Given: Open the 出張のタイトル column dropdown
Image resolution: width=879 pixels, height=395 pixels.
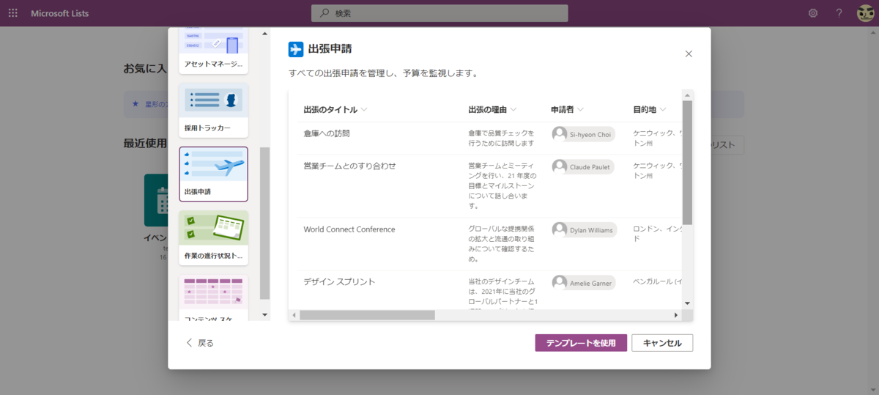Looking at the screenshot, I should click(x=364, y=109).
